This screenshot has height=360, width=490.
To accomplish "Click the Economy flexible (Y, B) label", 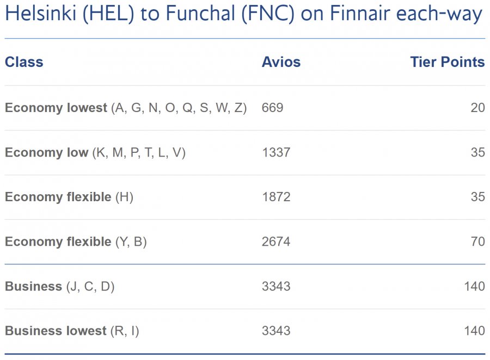I will pyautogui.click(x=76, y=241).
